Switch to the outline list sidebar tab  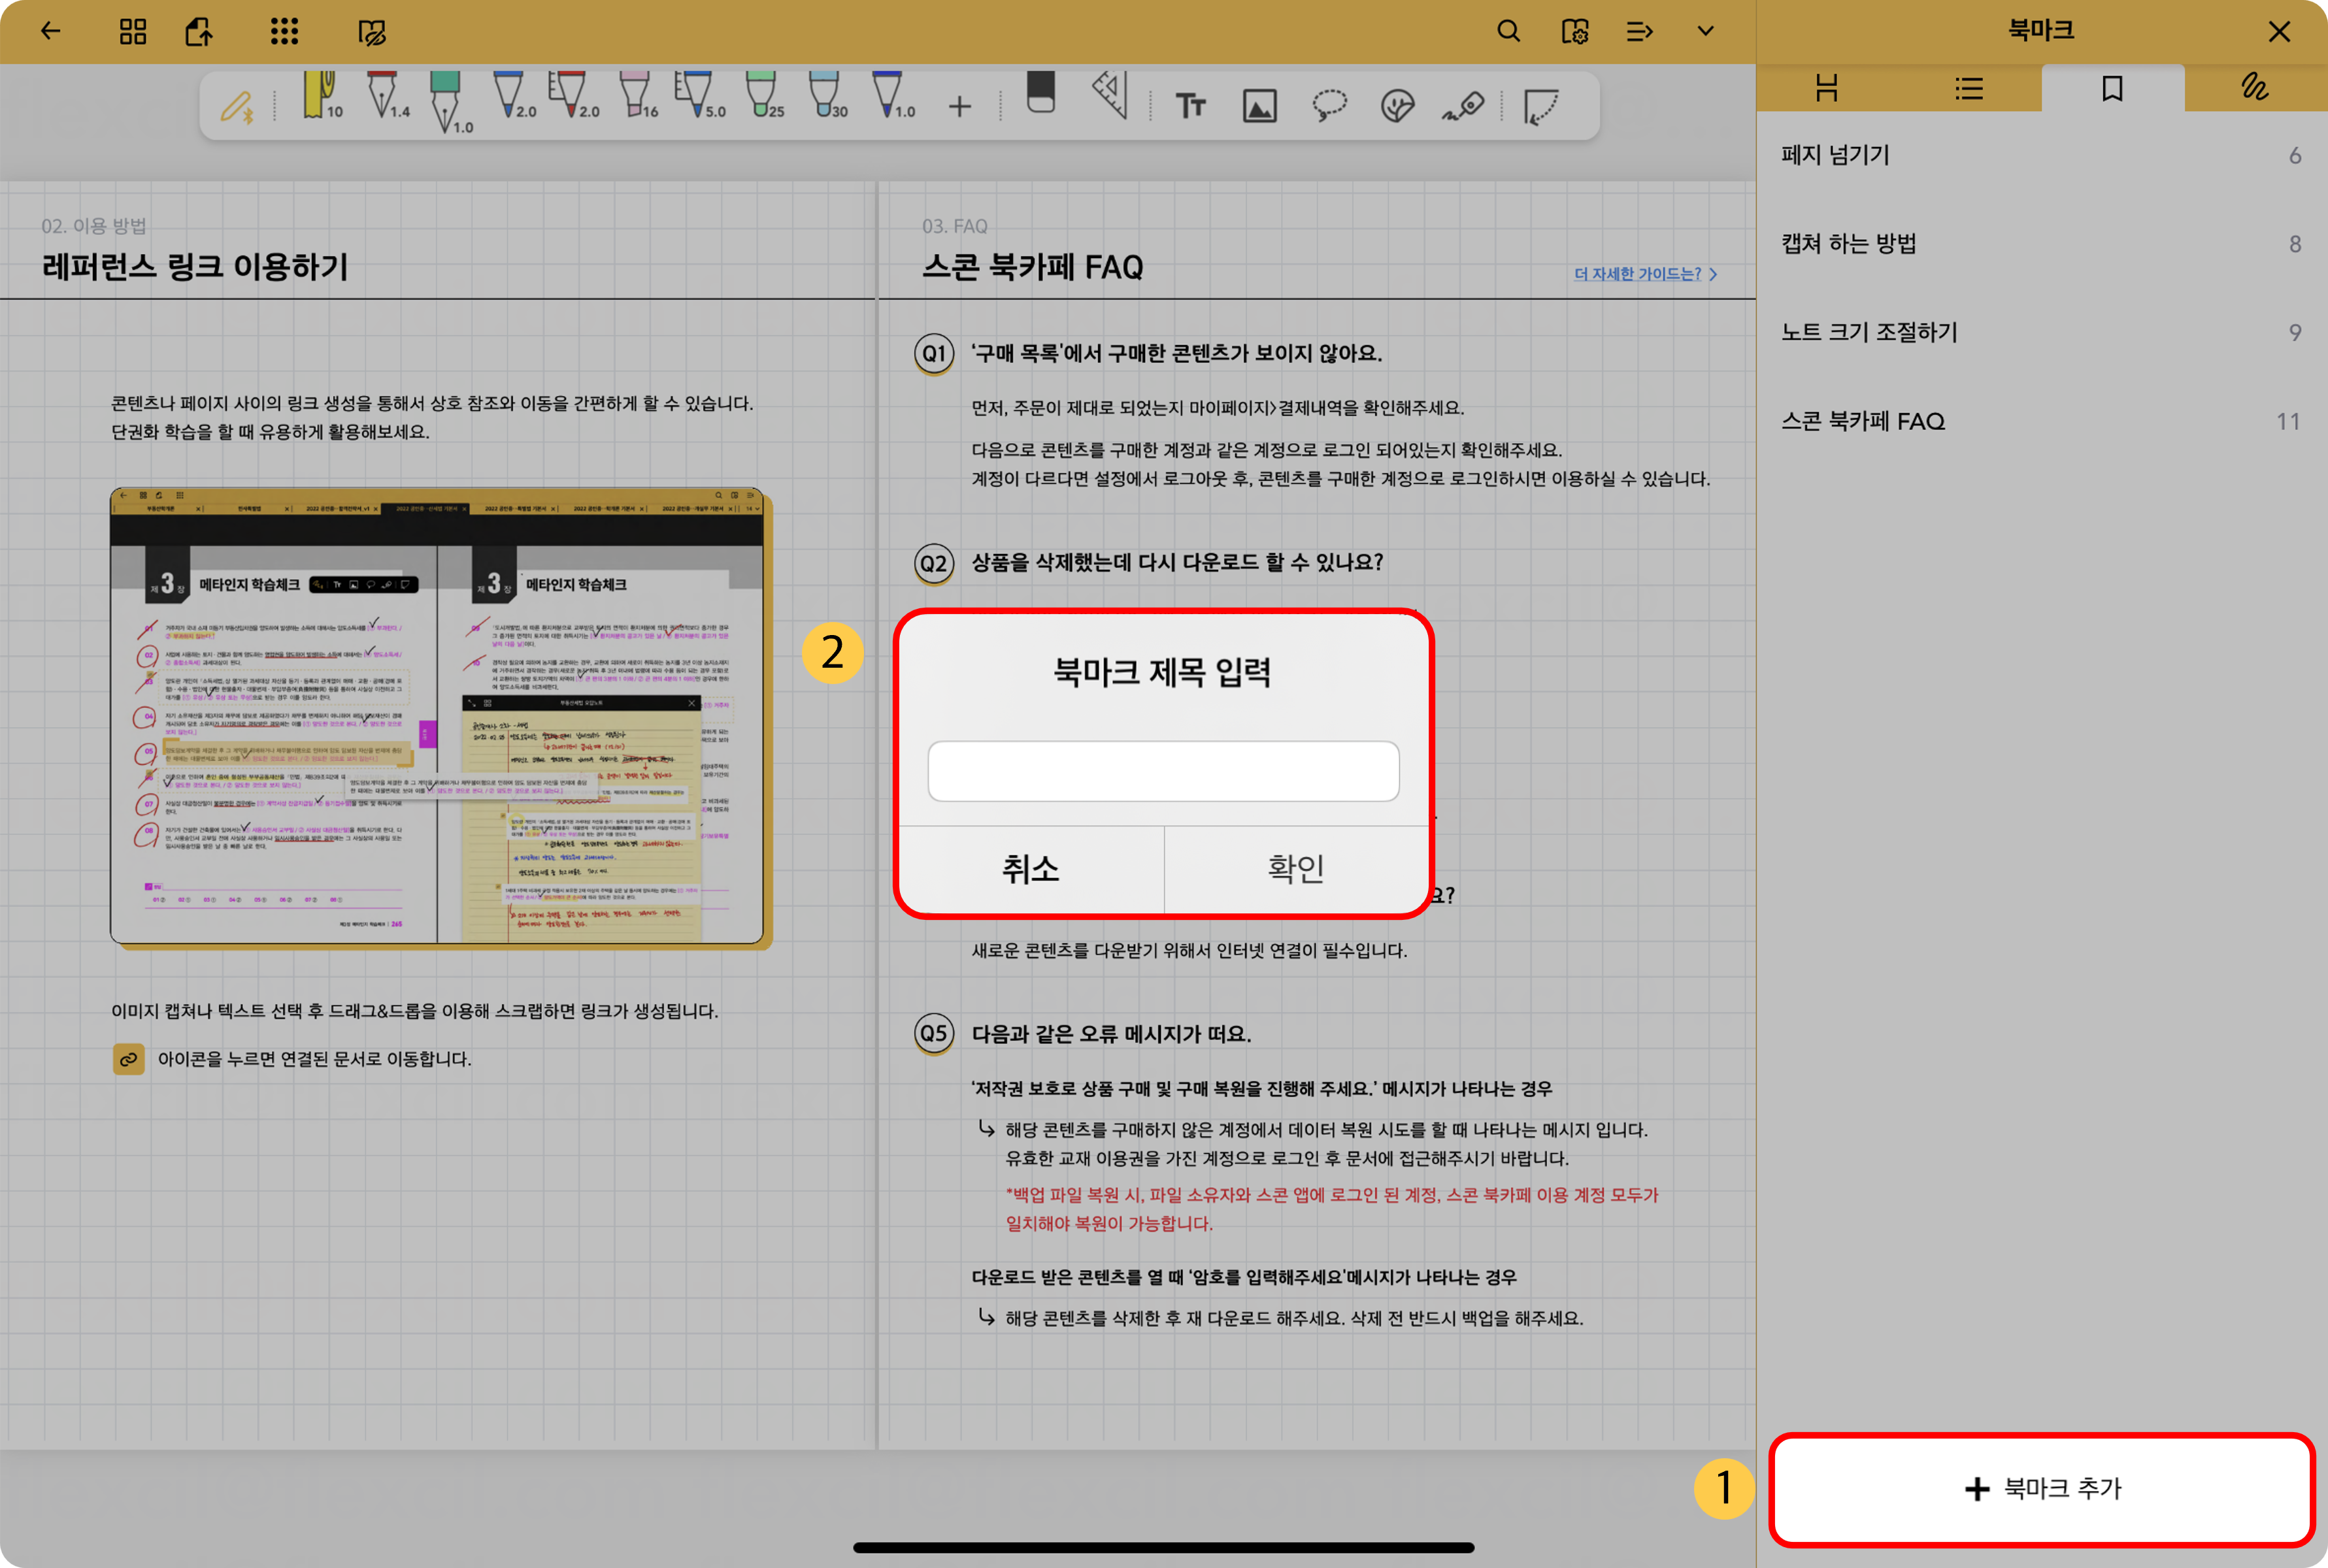point(1969,88)
